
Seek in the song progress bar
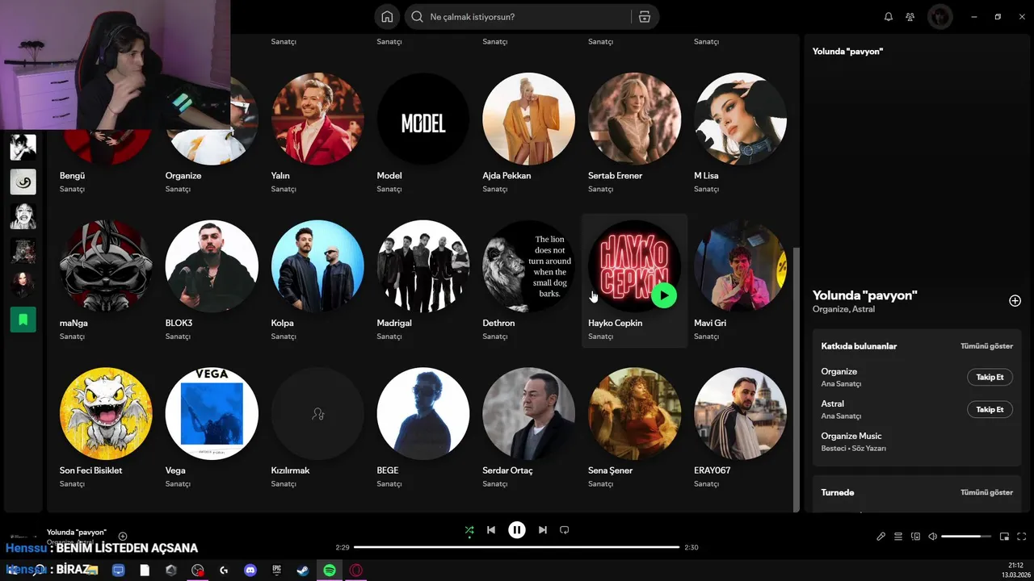(517, 547)
